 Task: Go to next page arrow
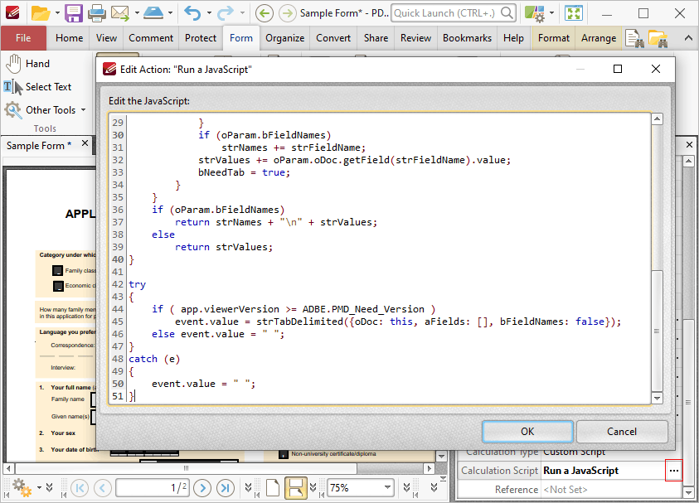coord(202,488)
